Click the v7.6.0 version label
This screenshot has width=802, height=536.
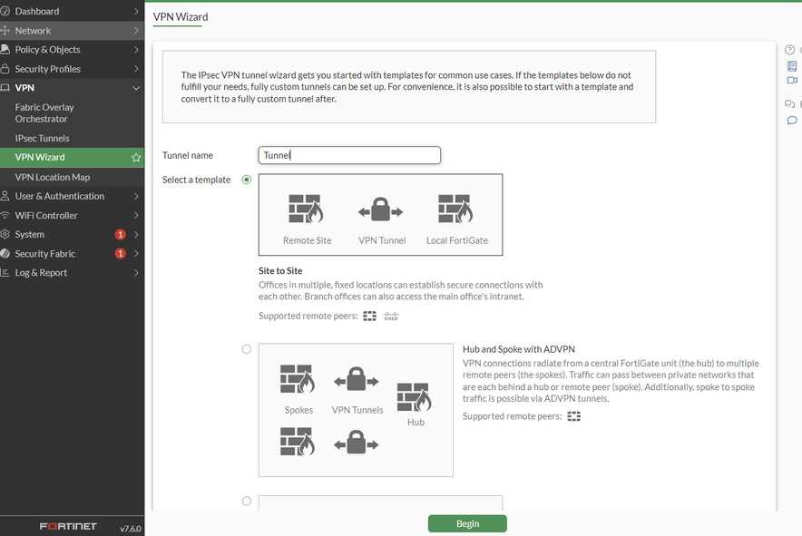point(131,529)
